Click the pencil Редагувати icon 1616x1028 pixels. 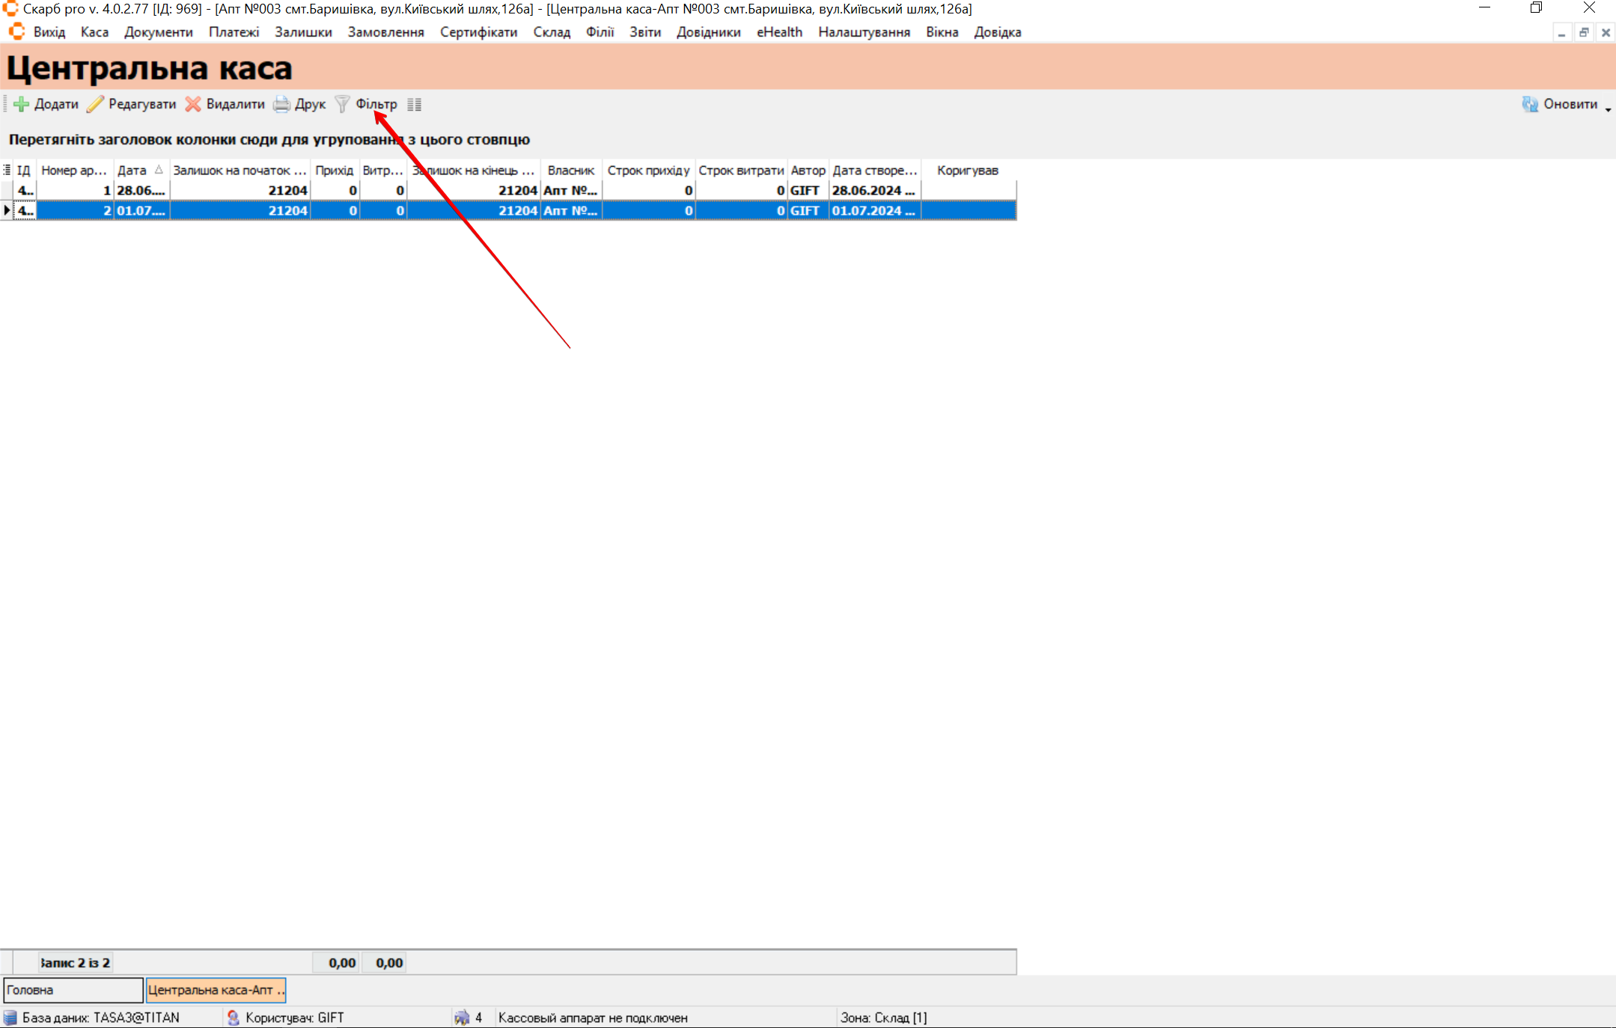pyautogui.click(x=95, y=105)
